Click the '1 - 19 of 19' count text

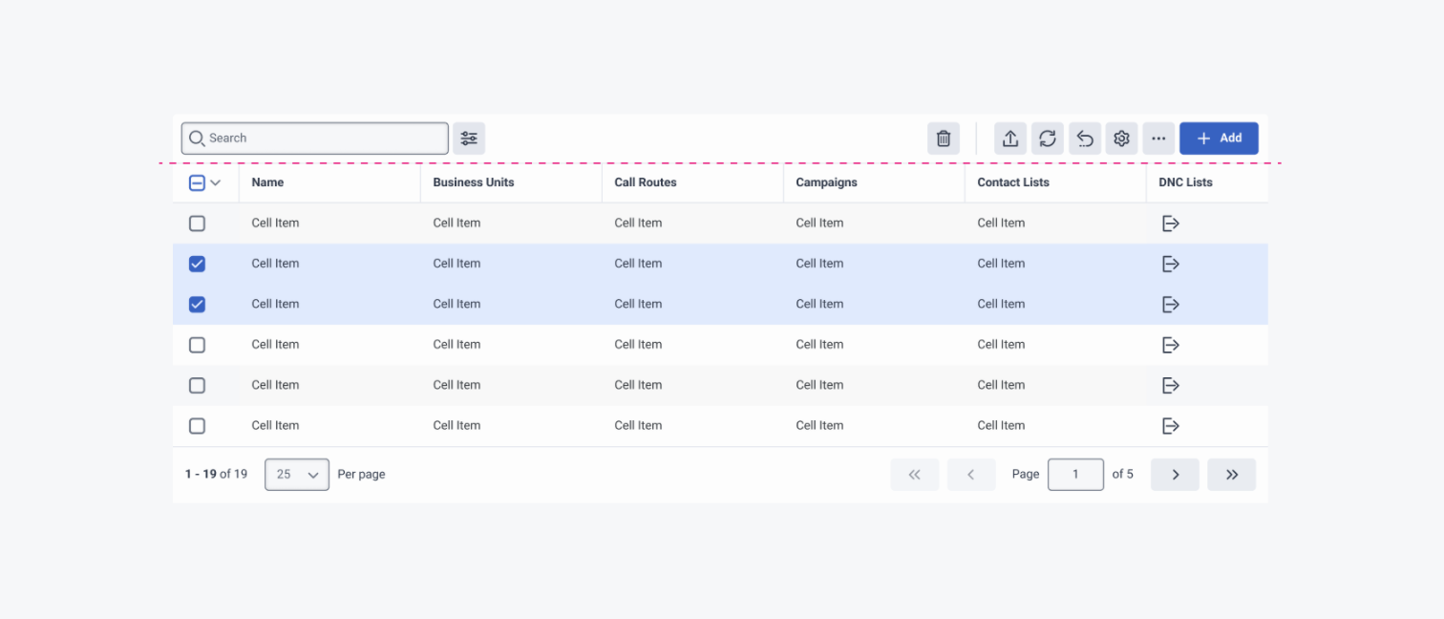coord(216,474)
